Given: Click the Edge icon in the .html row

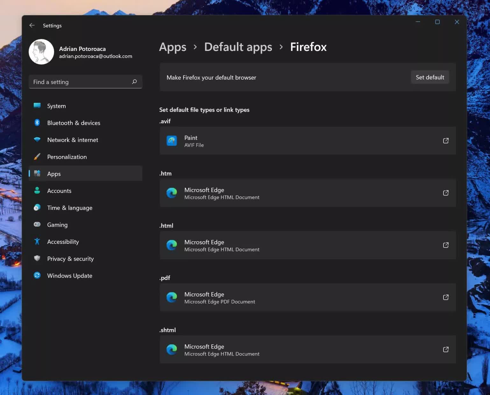Looking at the screenshot, I should 172,245.
